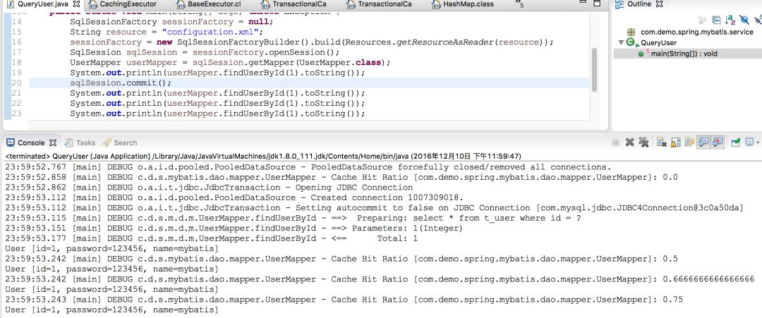Open the console selection dropdown arrow
This screenshot has width=762, height=318.
758,143
